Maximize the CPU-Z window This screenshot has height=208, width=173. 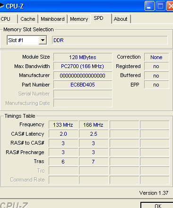click(160, 6)
